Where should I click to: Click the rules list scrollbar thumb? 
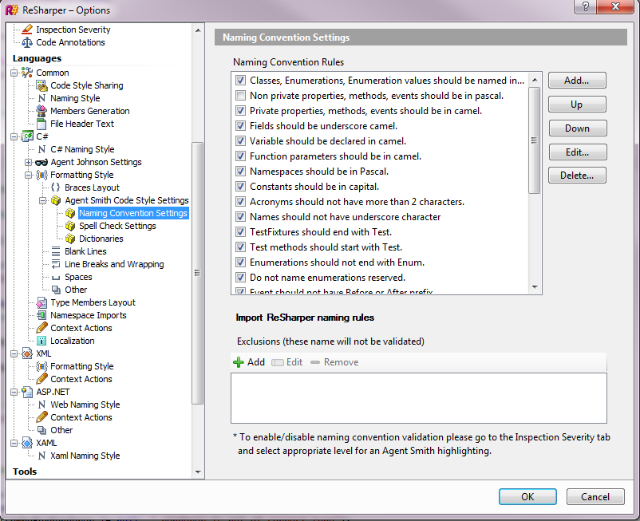tap(535, 140)
